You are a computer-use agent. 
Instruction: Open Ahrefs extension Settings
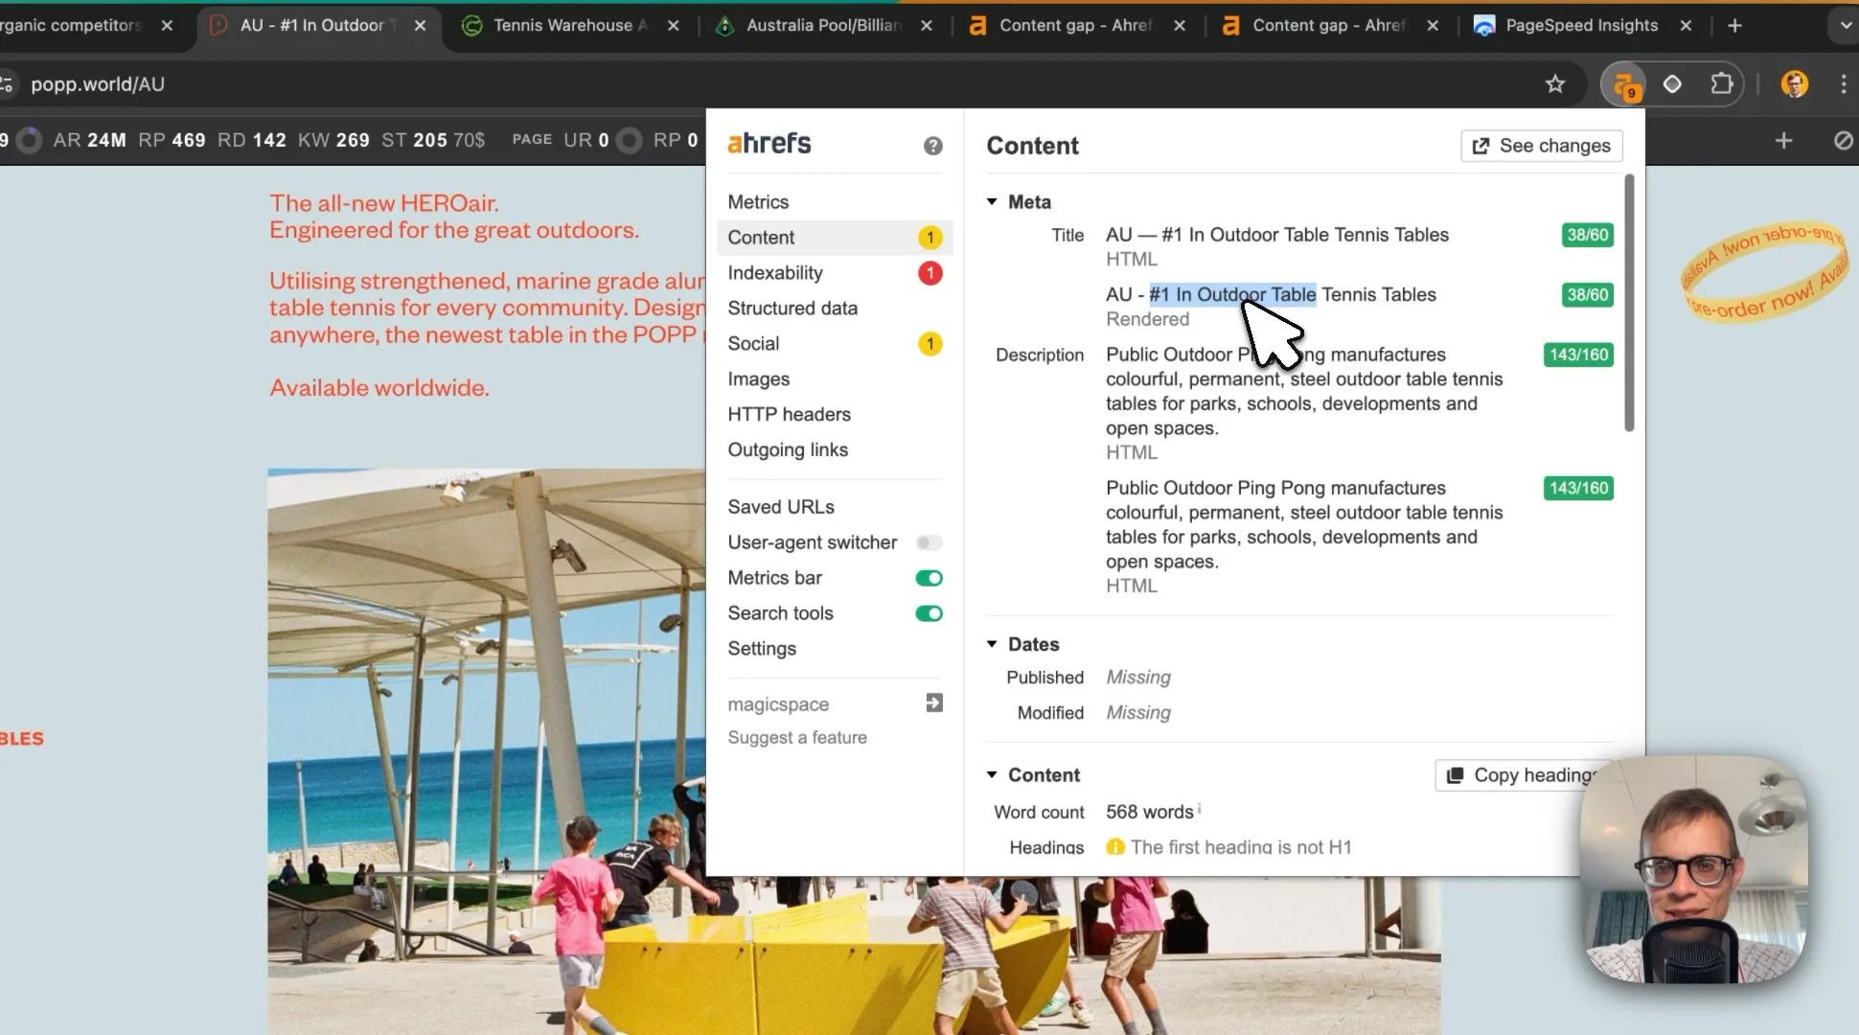(762, 649)
